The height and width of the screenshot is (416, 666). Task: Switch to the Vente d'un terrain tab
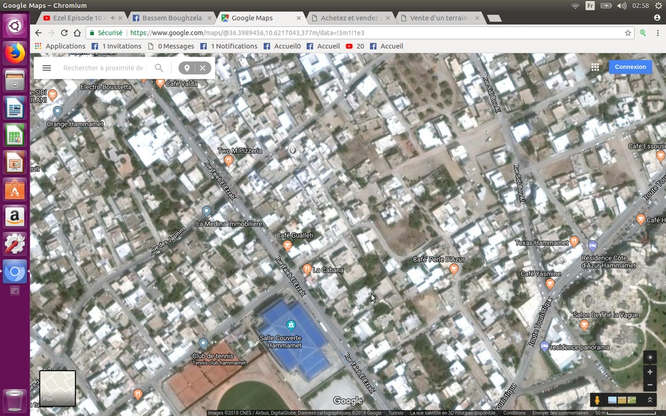(x=440, y=18)
